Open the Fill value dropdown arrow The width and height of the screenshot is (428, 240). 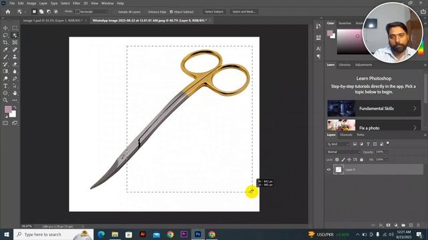[x=387, y=160]
